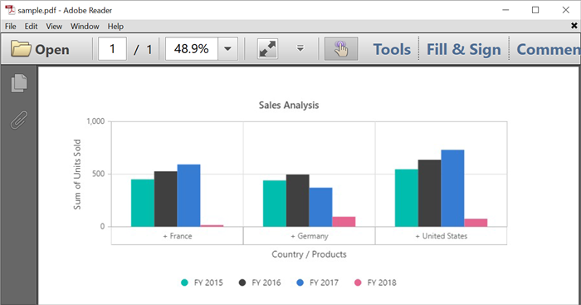Open the Comment pane

pyautogui.click(x=549, y=49)
